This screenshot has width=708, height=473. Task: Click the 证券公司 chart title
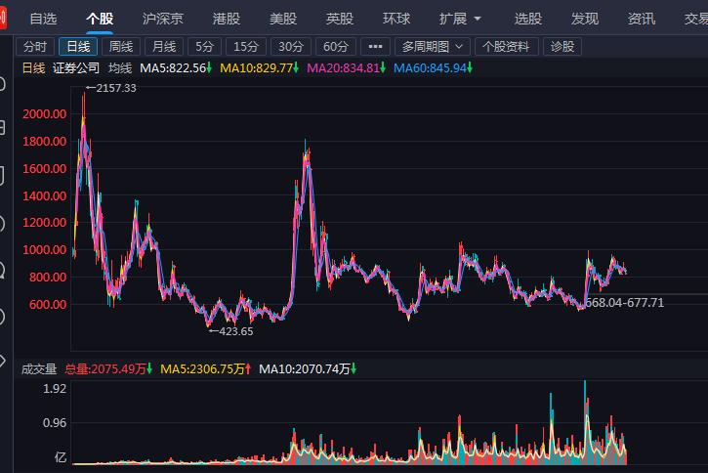coord(76,68)
